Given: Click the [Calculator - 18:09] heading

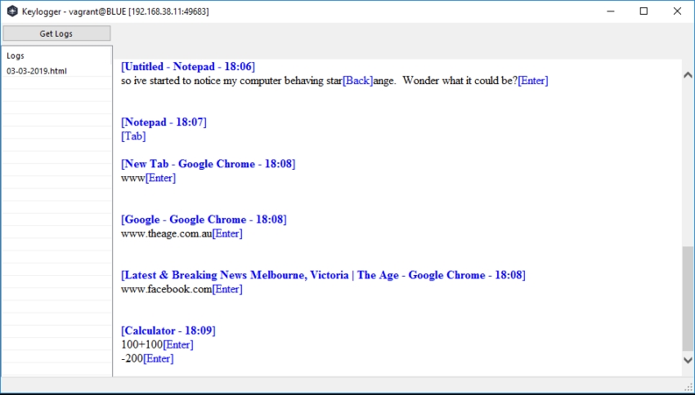Looking at the screenshot, I should (168, 331).
